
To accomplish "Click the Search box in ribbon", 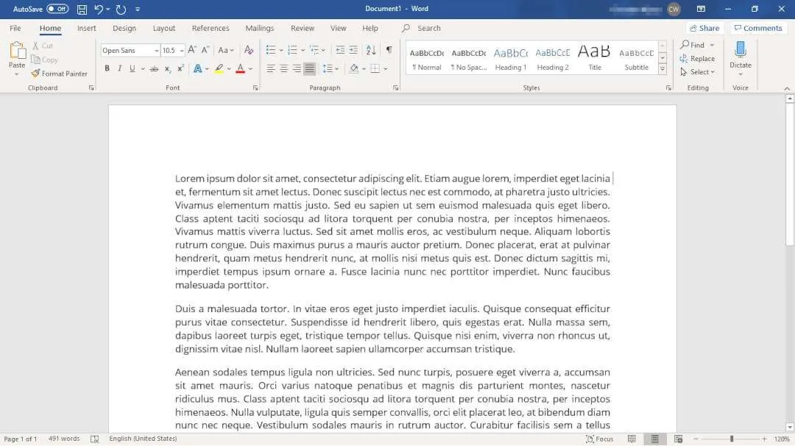I will 429,29.
